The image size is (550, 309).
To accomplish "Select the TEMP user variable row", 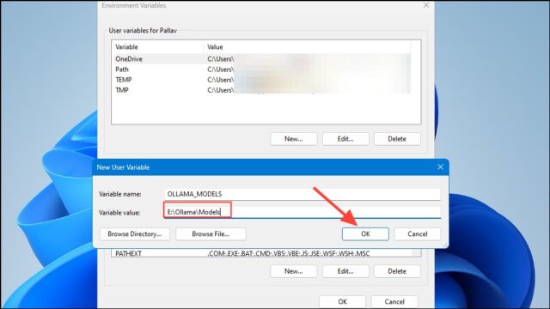I will (x=261, y=80).
